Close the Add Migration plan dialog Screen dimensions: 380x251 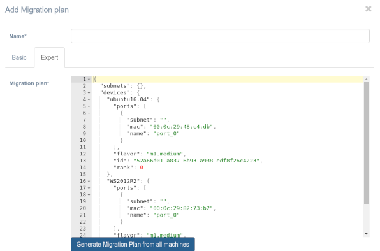[x=368, y=9]
